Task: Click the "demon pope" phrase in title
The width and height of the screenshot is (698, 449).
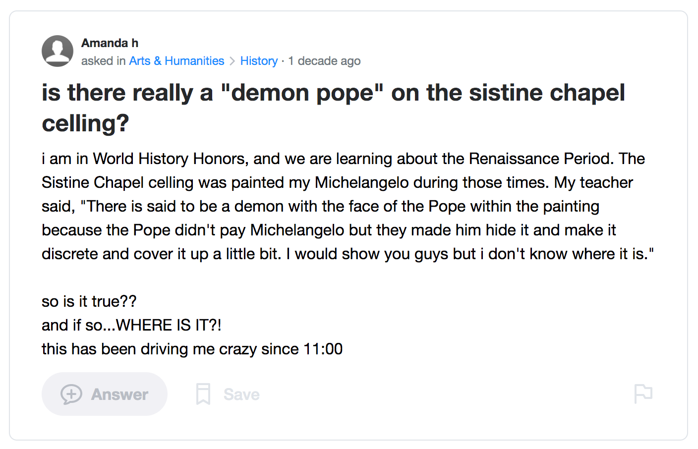Action: coord(302,93)
